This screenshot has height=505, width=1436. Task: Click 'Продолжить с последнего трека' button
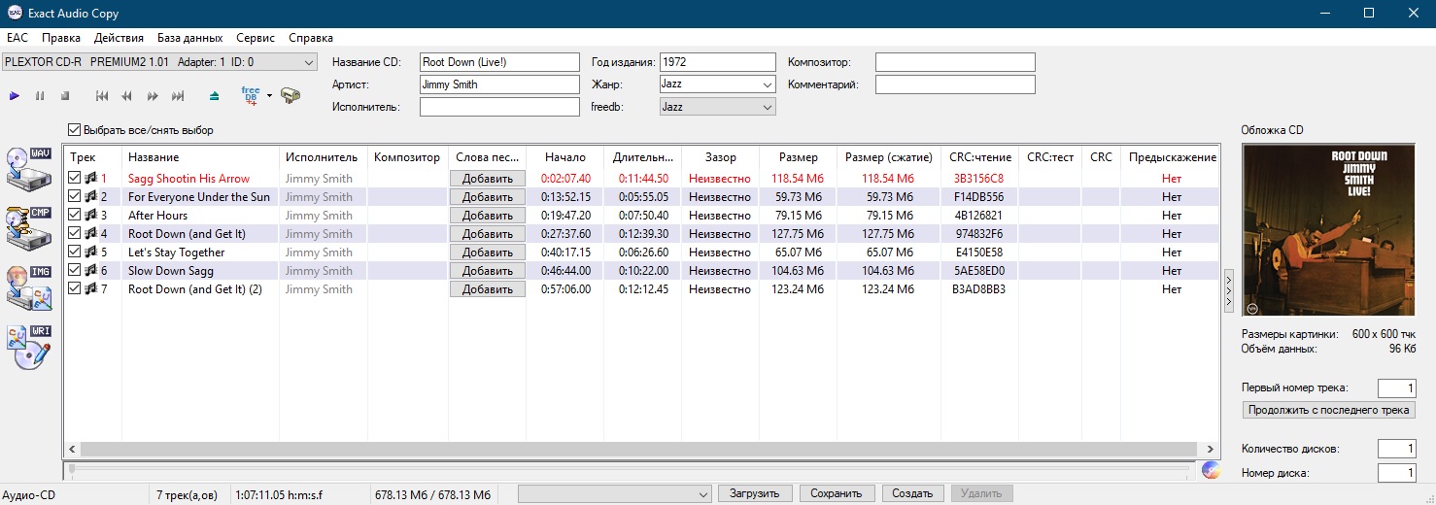click(1328, 410)
